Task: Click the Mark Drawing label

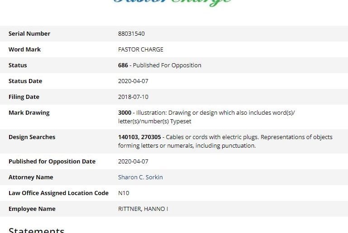Action: (x=29, y=113)
